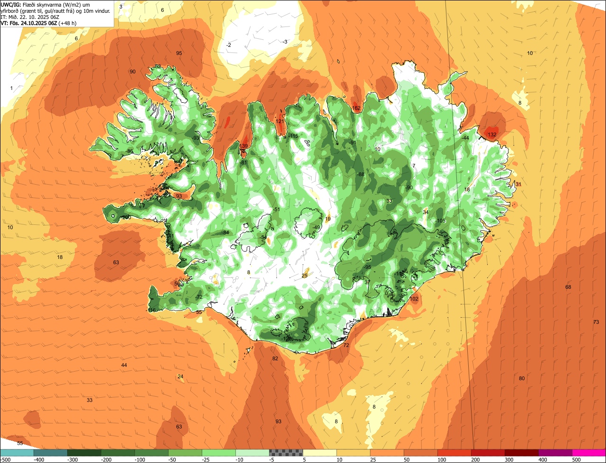Click the pale yellow 5 to 10 swatch

point(320,453)
